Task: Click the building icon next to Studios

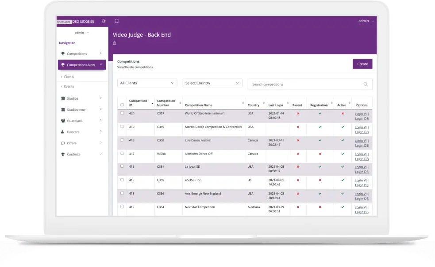Action: tap(63, 98)
